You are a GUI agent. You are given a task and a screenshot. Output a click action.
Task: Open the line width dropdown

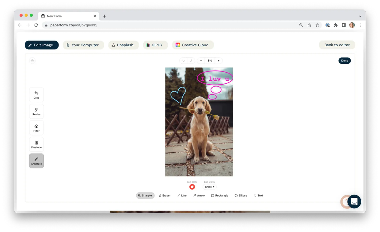click(x=209, y=187)
